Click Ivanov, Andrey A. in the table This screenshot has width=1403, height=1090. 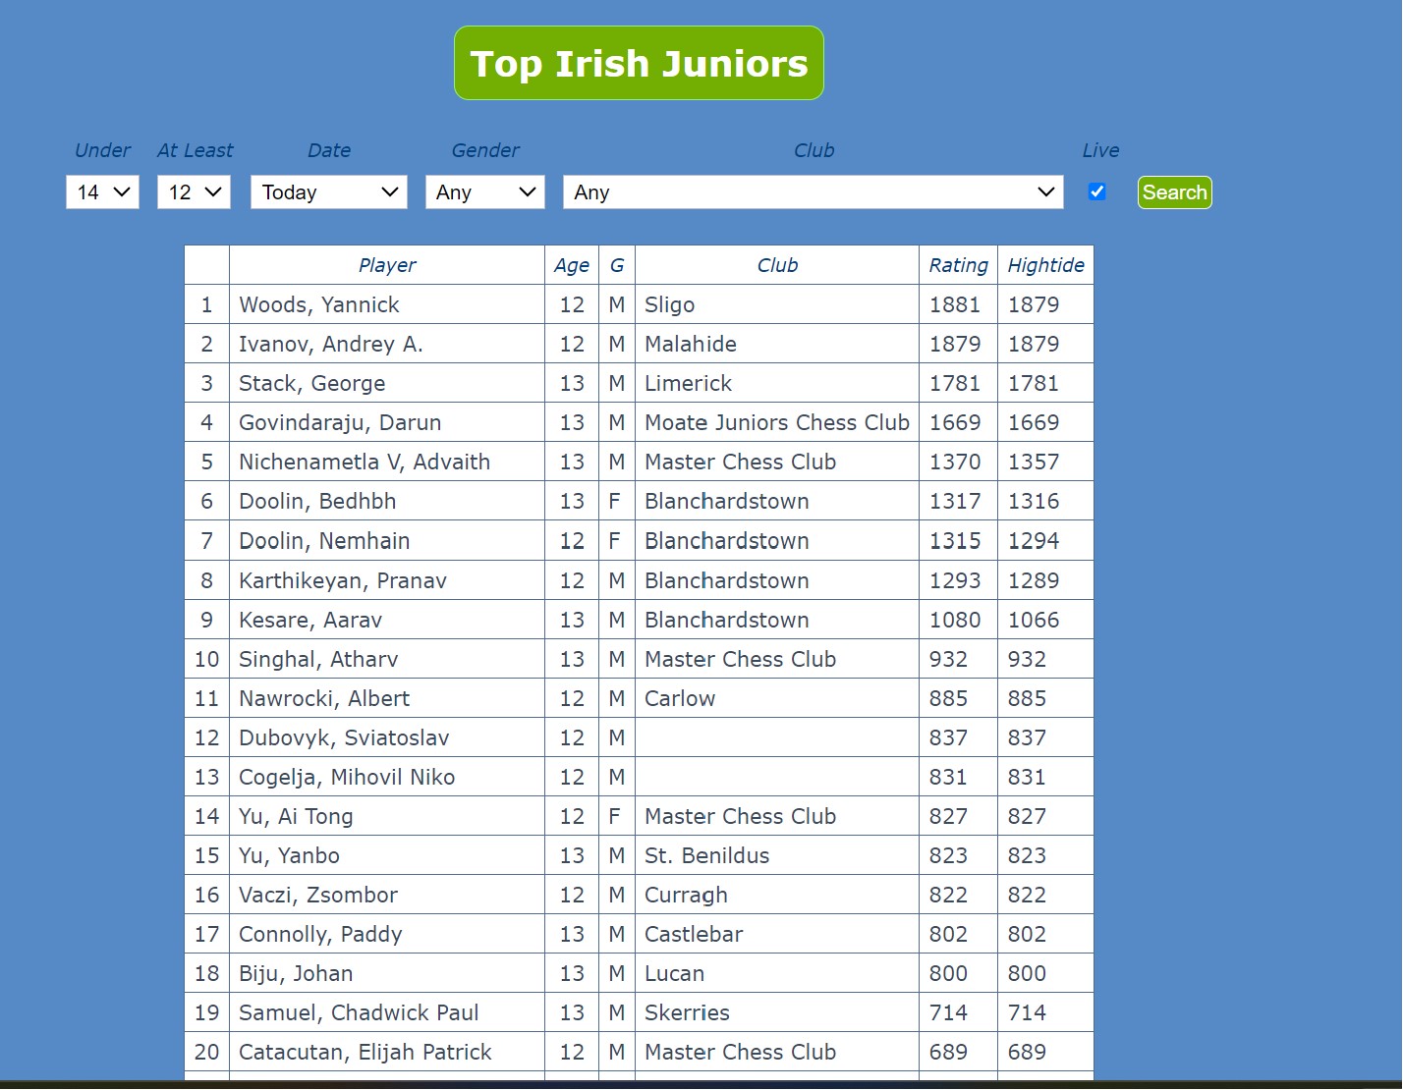click(x=331, y=344)
